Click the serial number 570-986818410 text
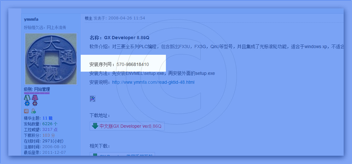The height and width of the screenshot is (164, 352). 133,64
